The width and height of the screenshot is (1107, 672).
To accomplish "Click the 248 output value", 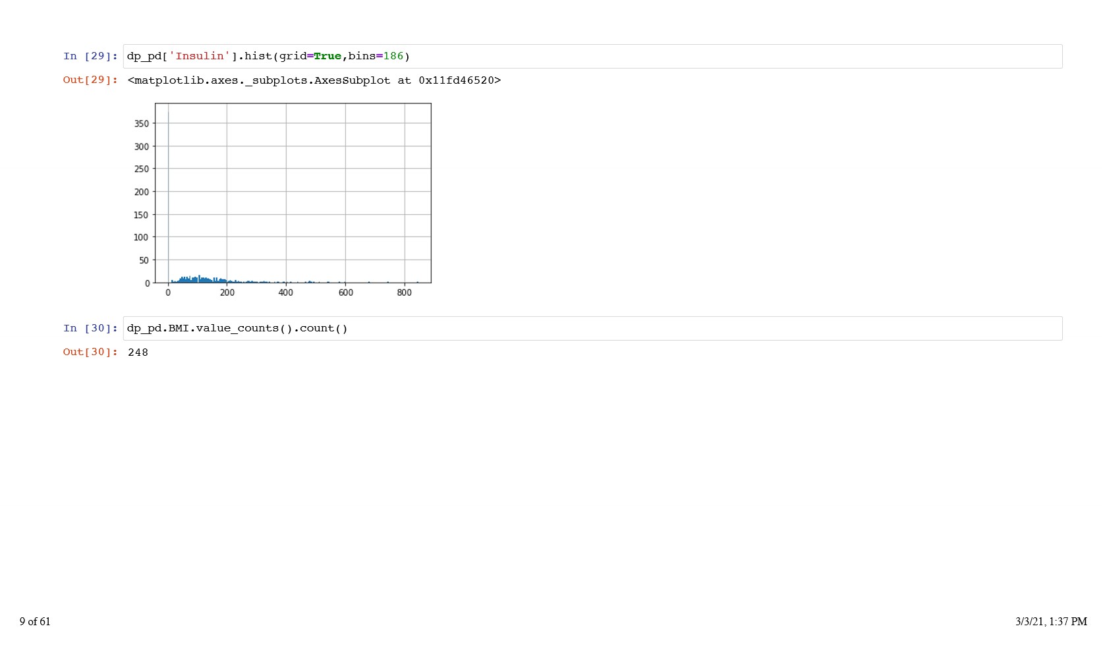I will [138, 352].
